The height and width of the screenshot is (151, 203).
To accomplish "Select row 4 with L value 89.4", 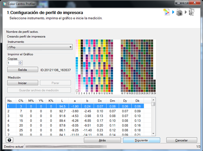I will (x=75, y=120).
